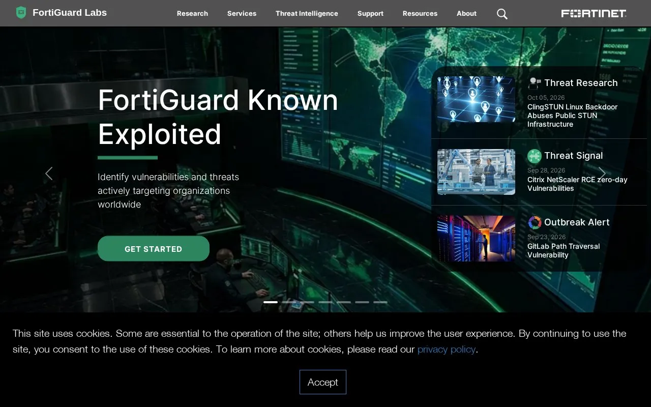Jump to the sixth carousel slide indicator
Screen dimensions: 651x407
click(362, 302)
